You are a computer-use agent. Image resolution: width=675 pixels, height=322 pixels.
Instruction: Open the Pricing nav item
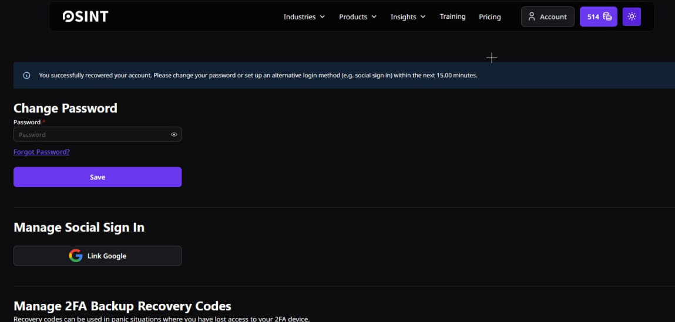tap(489, 17)
